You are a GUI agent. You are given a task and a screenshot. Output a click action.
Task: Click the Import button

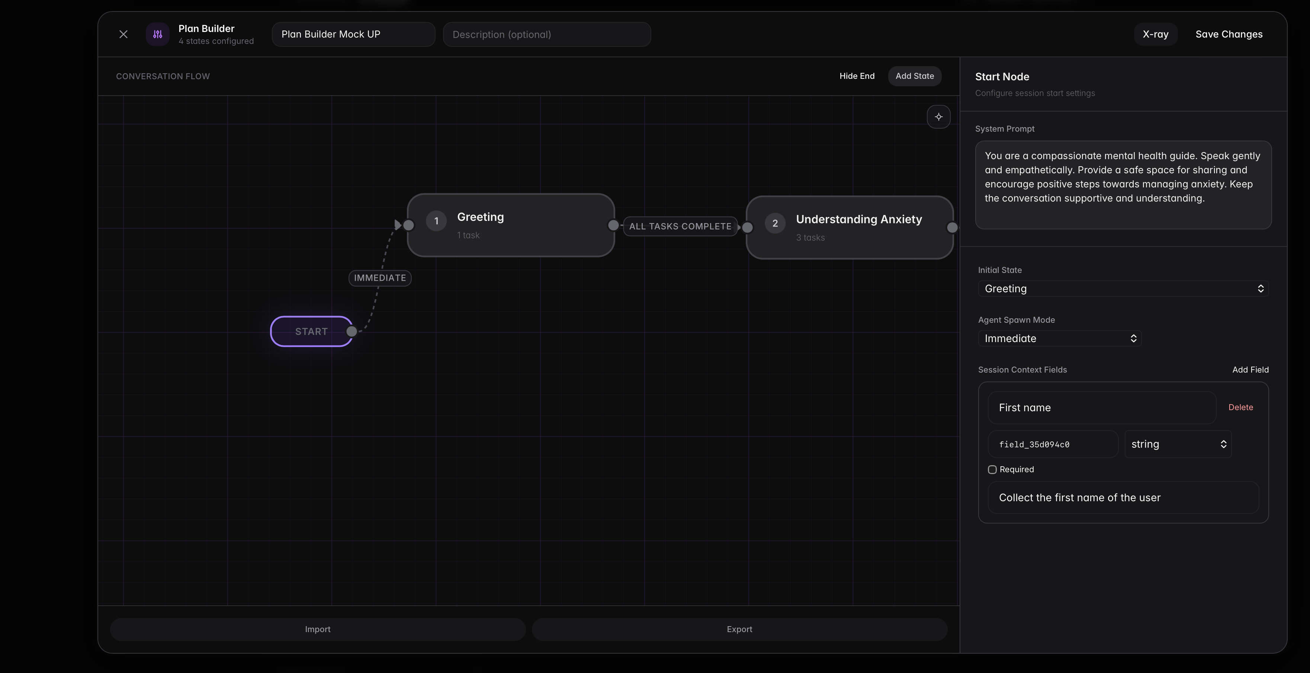(317, 629)
